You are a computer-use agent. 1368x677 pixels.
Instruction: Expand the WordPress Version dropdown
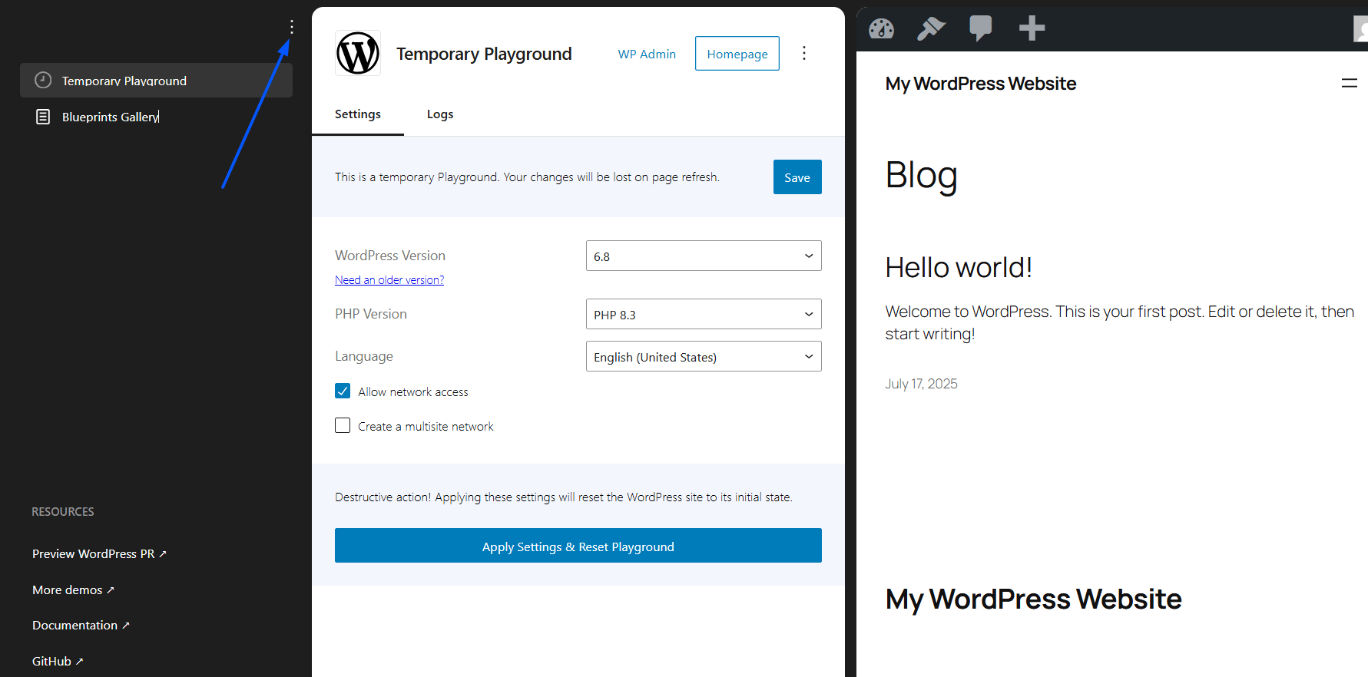(704, 256)
